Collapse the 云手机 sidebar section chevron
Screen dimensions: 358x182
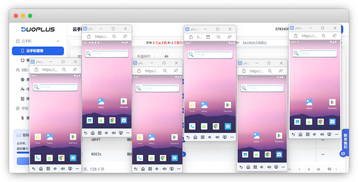click(58, 41)
